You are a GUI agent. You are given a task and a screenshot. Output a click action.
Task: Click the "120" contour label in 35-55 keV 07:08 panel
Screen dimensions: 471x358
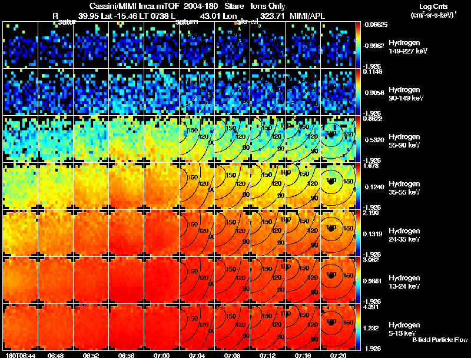click(x=240, y=184)
